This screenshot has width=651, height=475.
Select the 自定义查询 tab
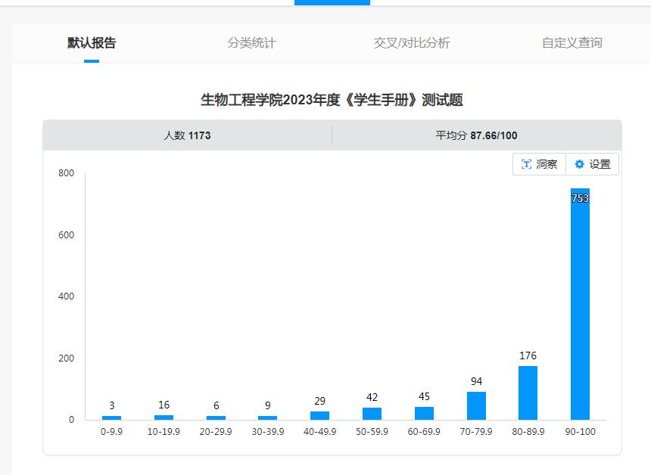572,43
